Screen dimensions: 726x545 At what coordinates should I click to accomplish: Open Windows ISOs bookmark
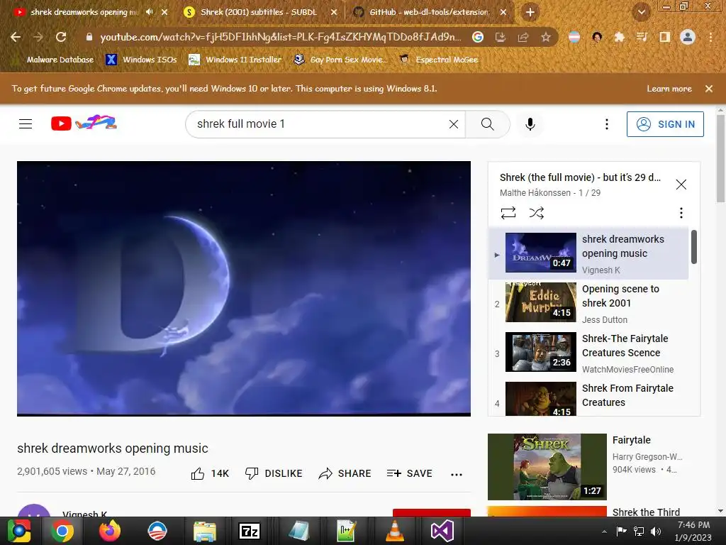[x=141, y=60]
